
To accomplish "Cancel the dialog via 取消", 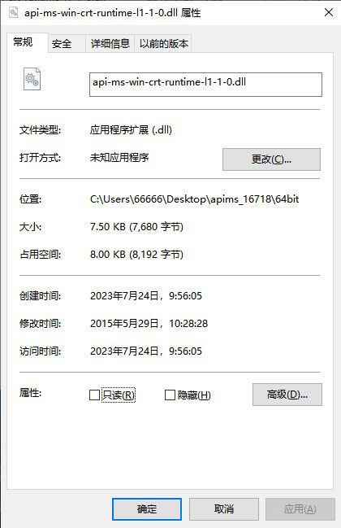I will point(224,509).
